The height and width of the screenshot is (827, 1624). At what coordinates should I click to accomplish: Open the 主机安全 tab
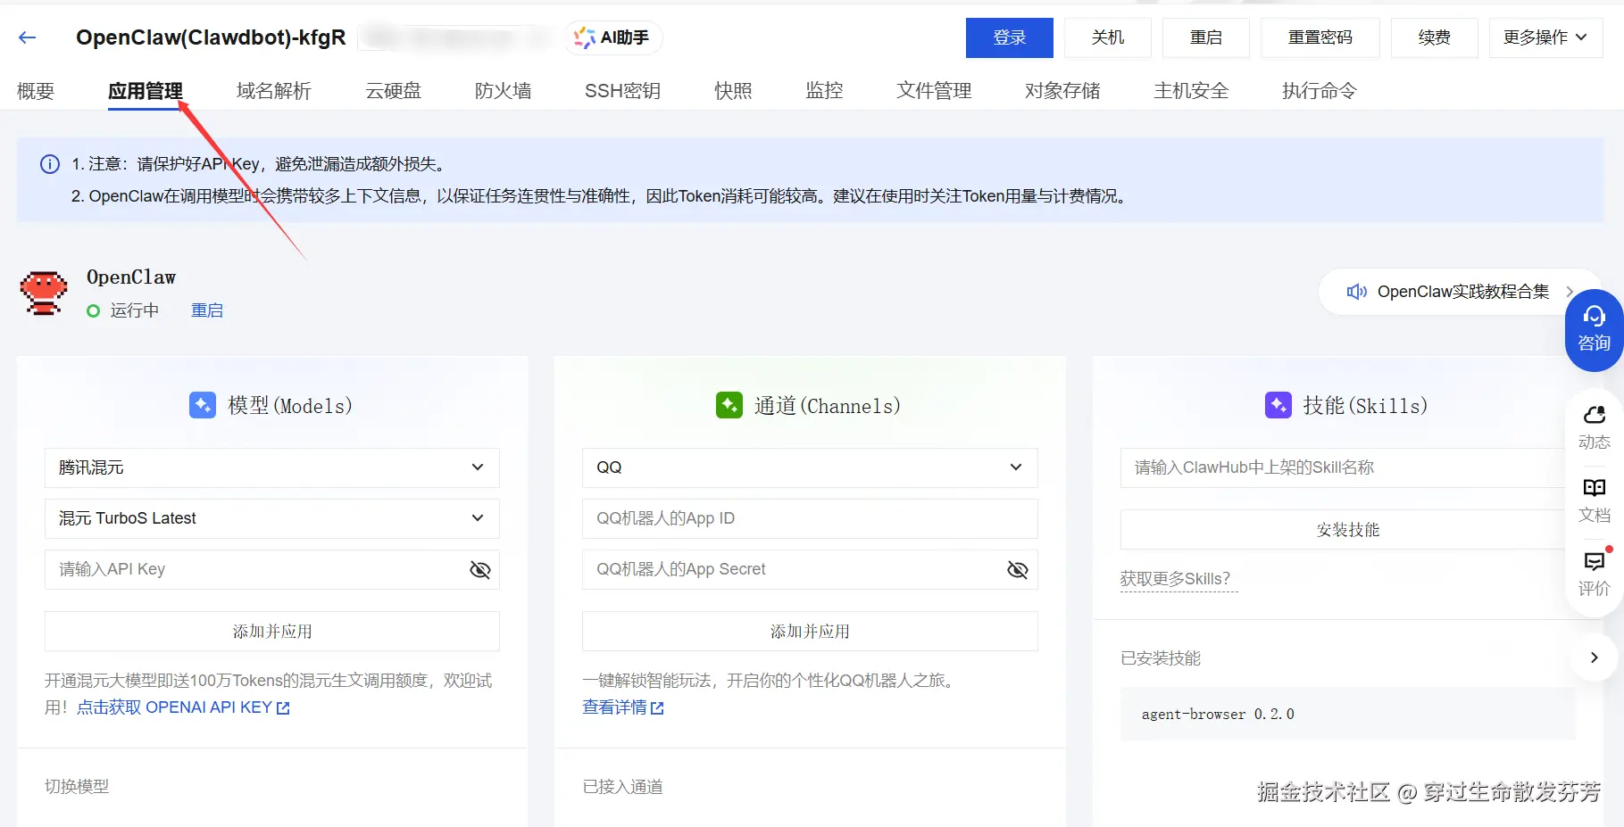click(x=1191, y=91)
